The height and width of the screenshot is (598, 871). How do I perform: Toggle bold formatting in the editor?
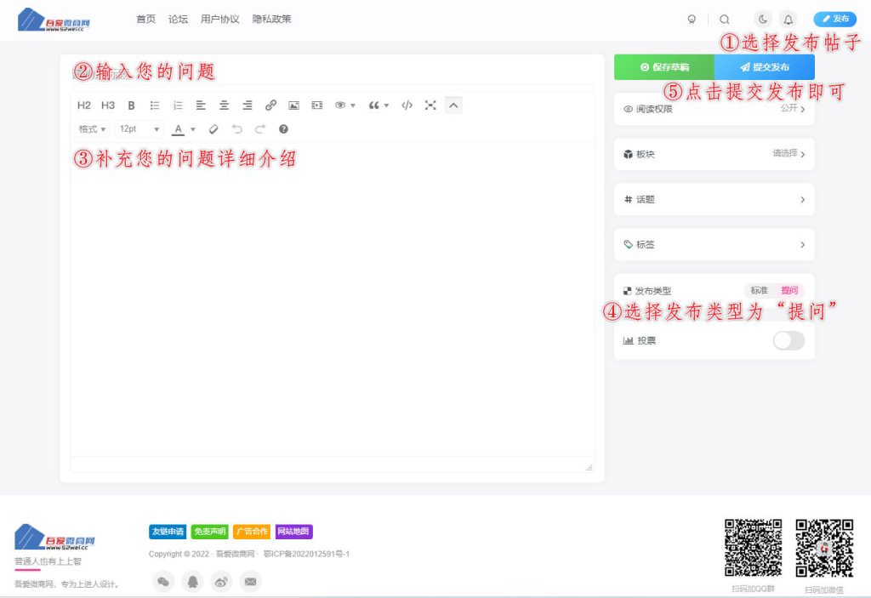click(131, 105)
